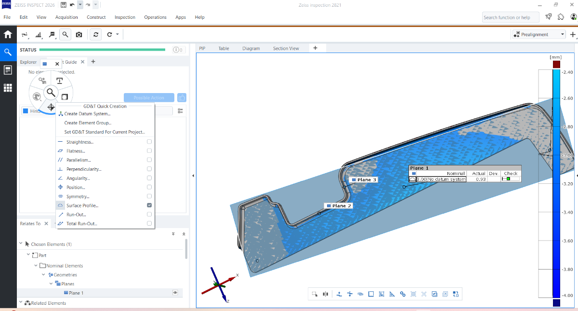This screenshot has width=578, height=311.
Task: Click the Home icon in left sidebar
Action: (8, 35)
